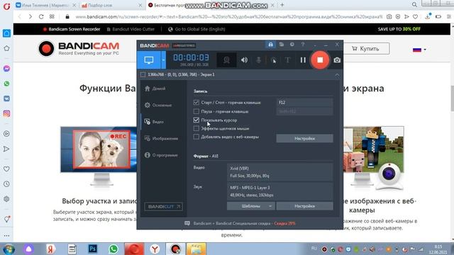Screen dimensions: 454x255
Task: Open settings gear in Opera sidebar
Action: [6, 199]
